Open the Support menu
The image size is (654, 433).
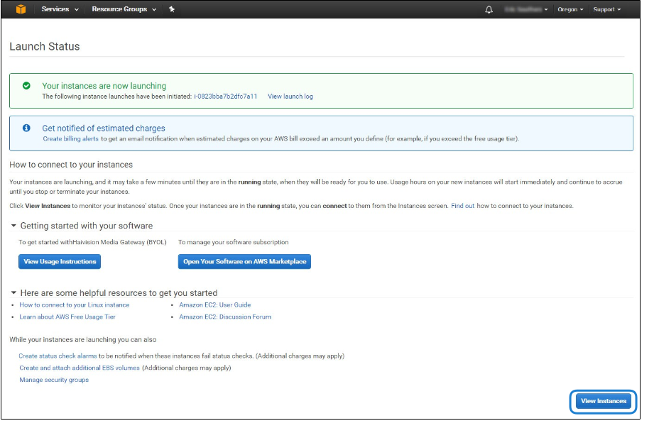point(606,9)
